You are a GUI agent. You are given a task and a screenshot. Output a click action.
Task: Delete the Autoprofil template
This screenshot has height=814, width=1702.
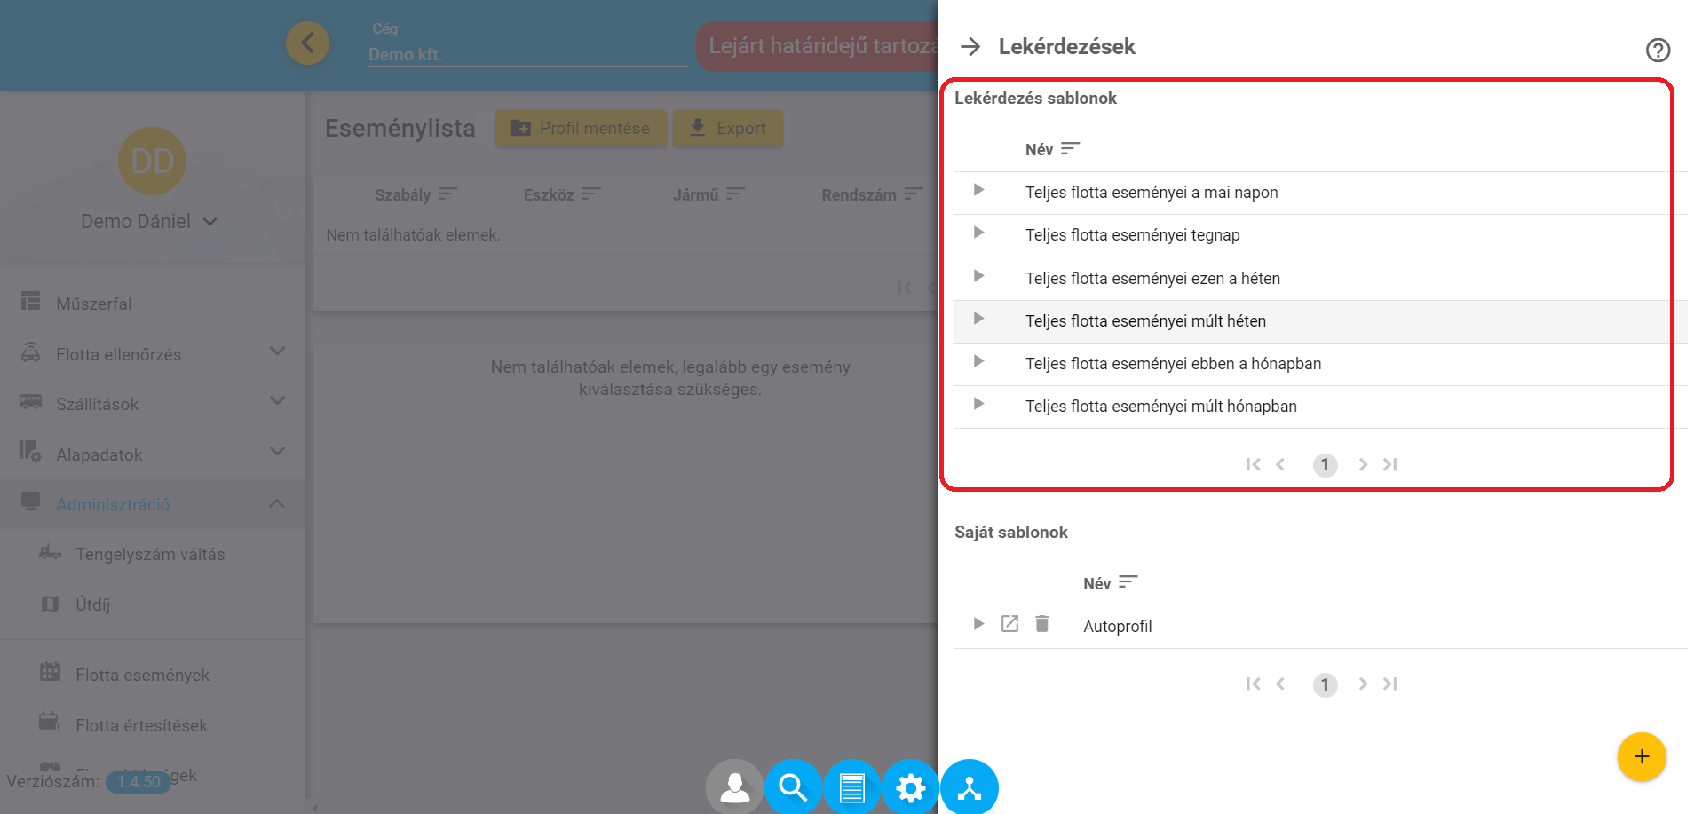pyautogui.click(x=1041, y=624)
